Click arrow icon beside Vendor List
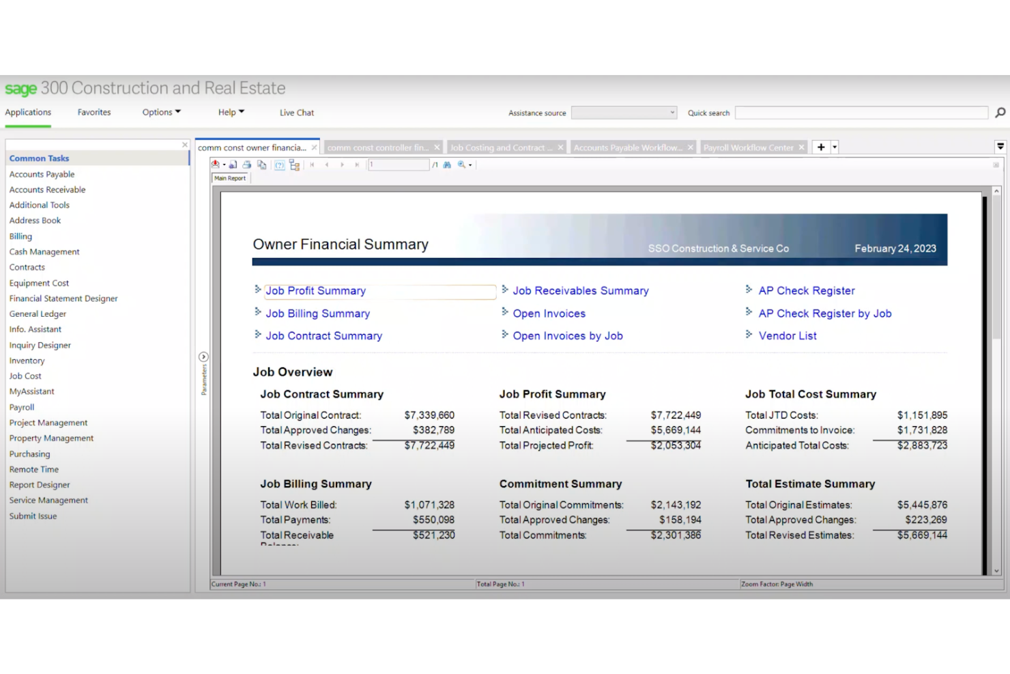 [x=749, y=335]
